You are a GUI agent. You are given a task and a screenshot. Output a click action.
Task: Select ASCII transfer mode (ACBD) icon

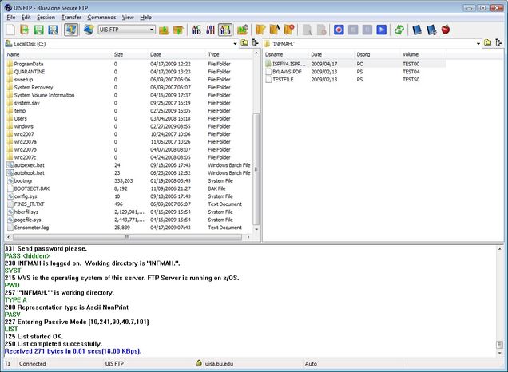click(196, 30)
